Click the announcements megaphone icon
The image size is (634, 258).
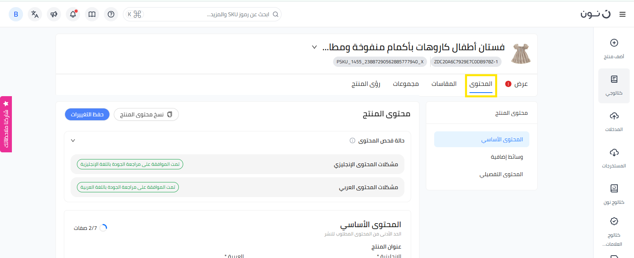point(54,14)
